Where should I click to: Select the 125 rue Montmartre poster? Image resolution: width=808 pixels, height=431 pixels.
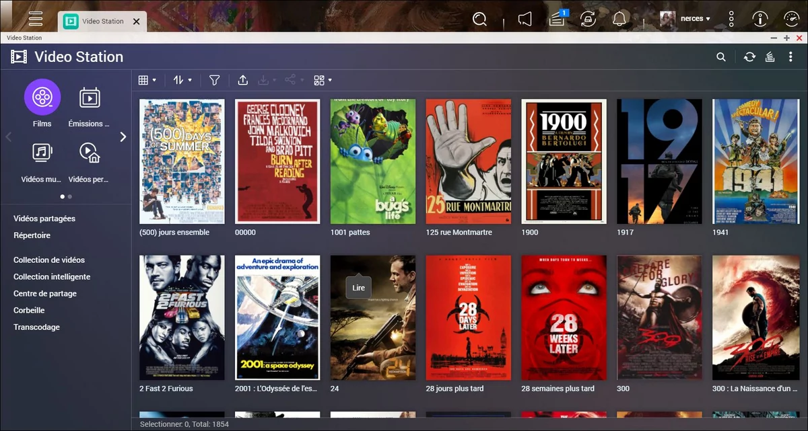pos(469,161)
